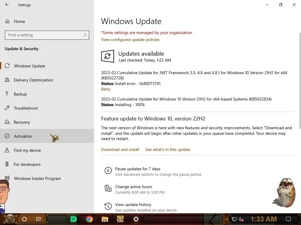Open View update history

pyautogui.click(x=133, y=204)
